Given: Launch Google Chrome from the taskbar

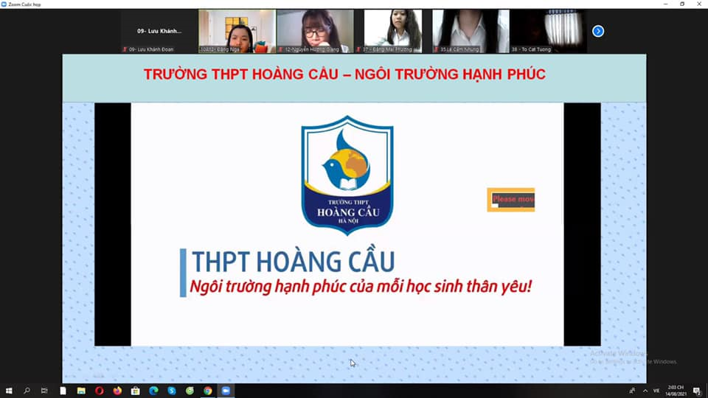Looking at the screenshot, I should pos(208,390).
